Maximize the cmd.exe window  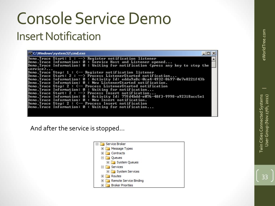click(x=208, y=53)
